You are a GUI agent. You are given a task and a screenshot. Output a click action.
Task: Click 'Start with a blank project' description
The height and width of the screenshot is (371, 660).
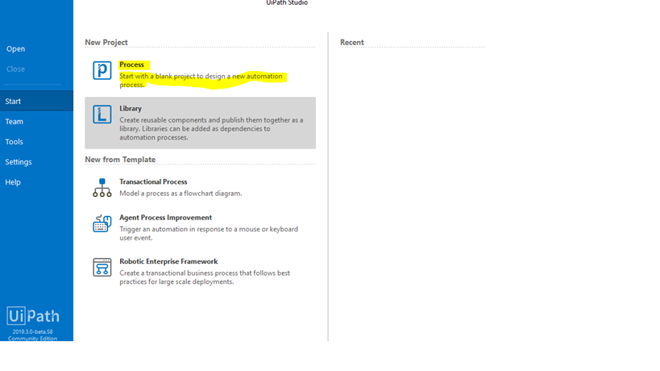point(201,81)
